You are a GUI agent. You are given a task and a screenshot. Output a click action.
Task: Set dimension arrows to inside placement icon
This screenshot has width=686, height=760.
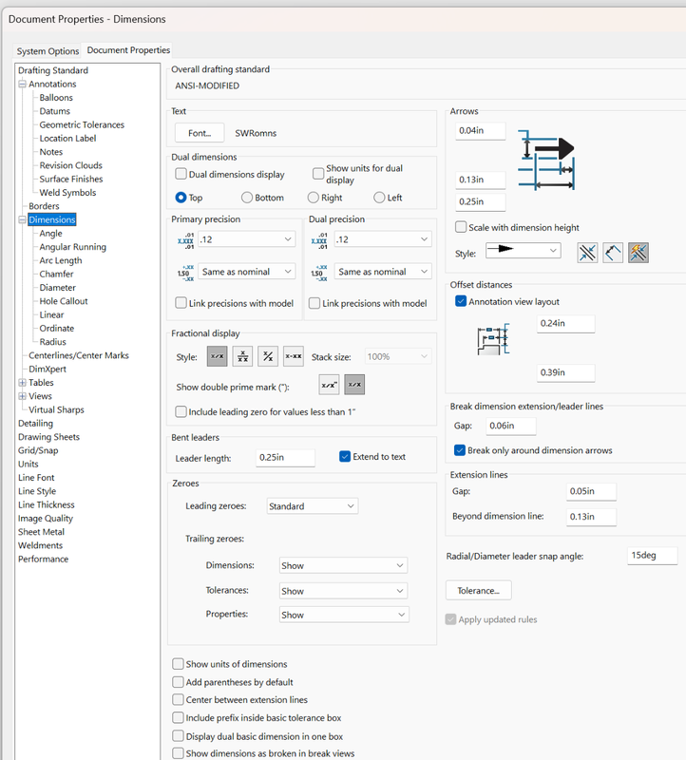613,252
